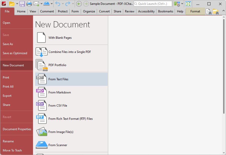Viewport: 226px width, 155px height.
Task: Click Share in the File sidebar
Action: (17, 105)
